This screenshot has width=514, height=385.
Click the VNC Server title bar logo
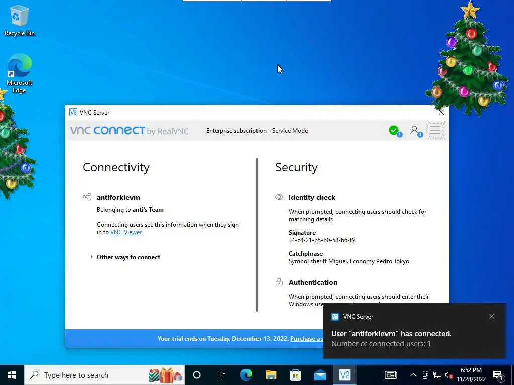(x=73, y=113)
